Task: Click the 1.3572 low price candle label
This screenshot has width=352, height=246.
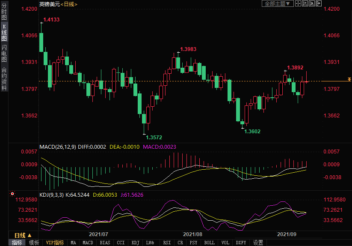Action: click(154, 138)
